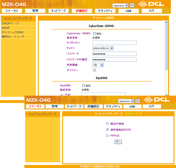This screenshot has width=176, height=168.
Task: Open the Japanese language dropdown in the bottom window
Action: 126,101
